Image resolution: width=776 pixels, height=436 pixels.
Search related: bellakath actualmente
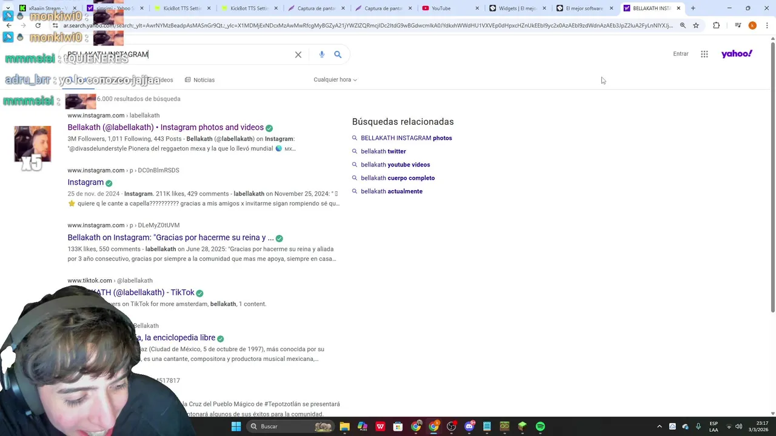click(x=392, y=191)
